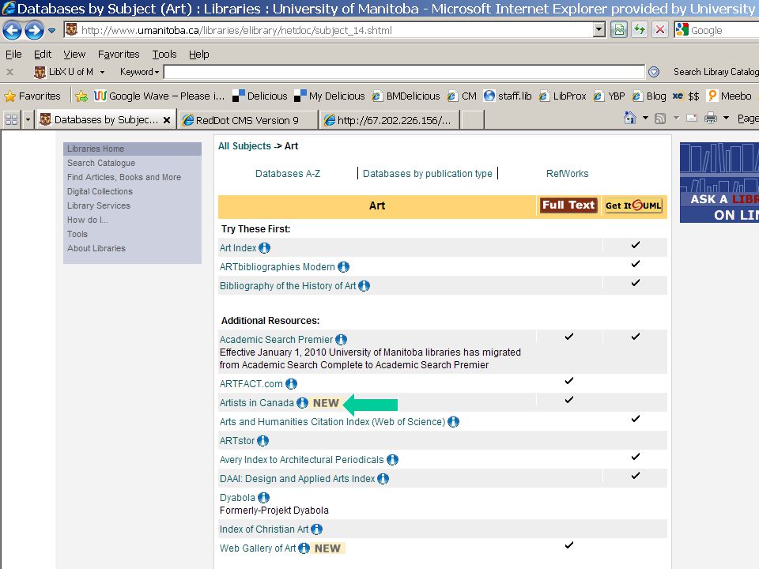This screenshot has height=569, width=759.
Task: Click into the LibX keyword search field
Action: click(x=404, y=72)
